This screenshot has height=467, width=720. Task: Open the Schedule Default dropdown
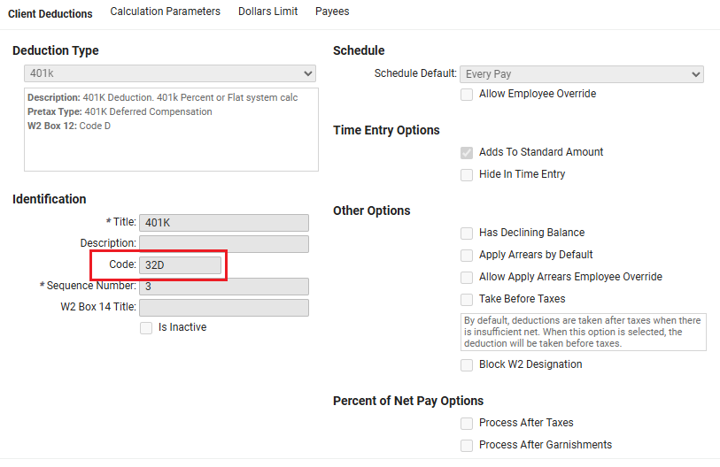582,74
